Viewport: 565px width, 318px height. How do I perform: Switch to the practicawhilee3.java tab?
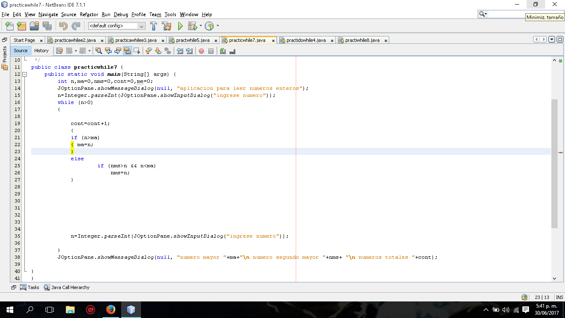pos(136,40)
